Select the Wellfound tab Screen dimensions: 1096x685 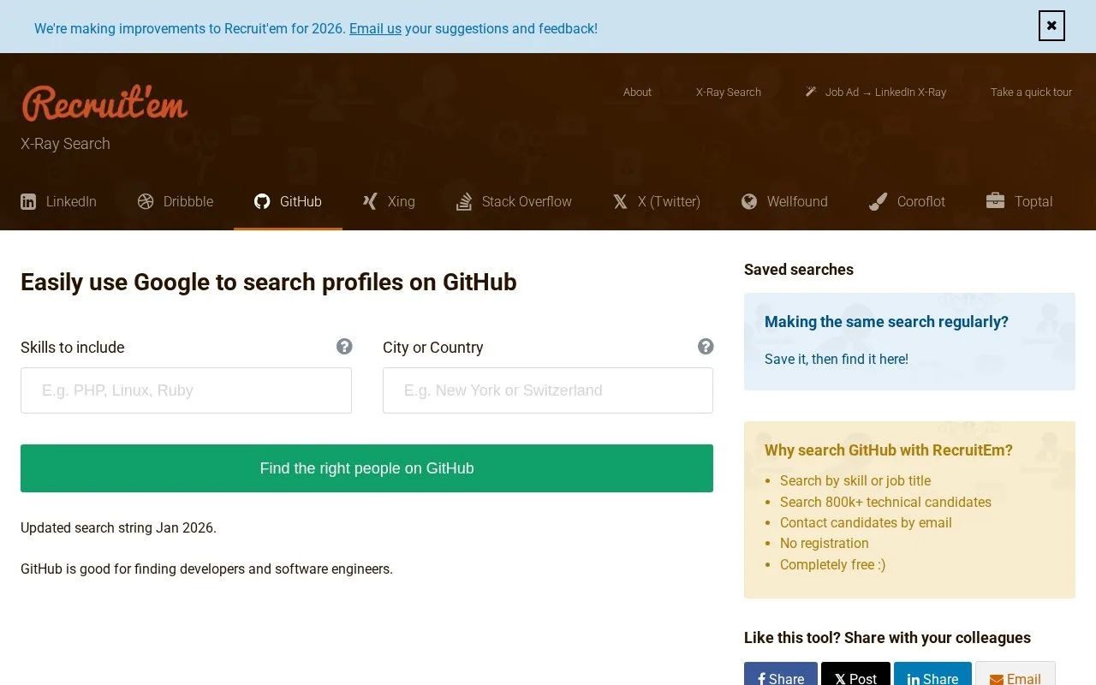[x=784, y=202]
